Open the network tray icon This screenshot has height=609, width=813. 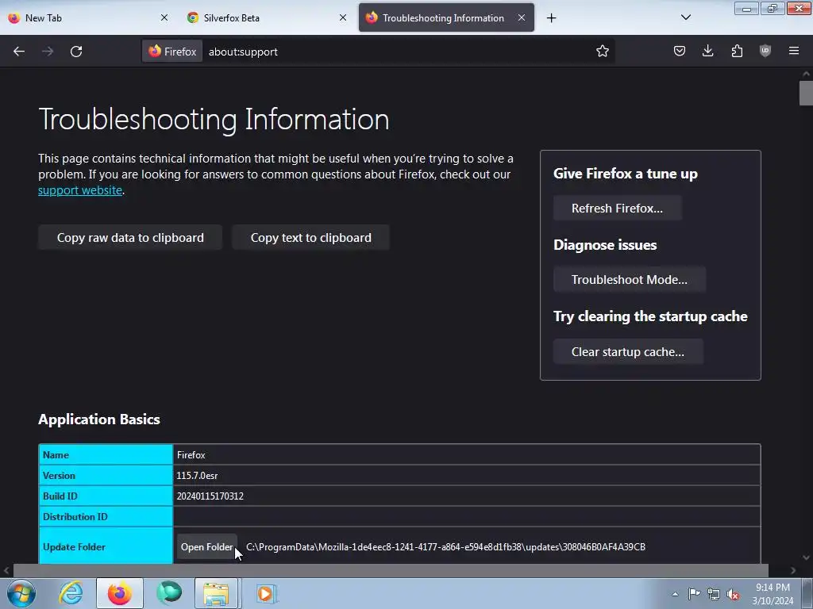click(714, 594)
